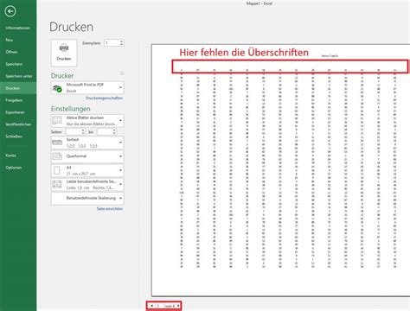Open the Informationen page
This screenshot has height=311, width=410.
coord(18,28)
